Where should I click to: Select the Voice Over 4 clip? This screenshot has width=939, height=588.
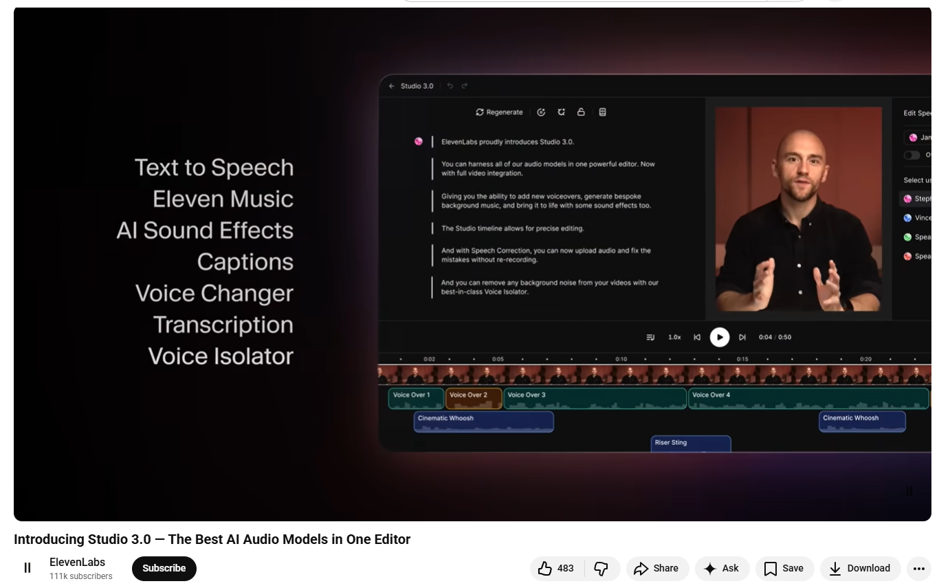click(808, 399)
